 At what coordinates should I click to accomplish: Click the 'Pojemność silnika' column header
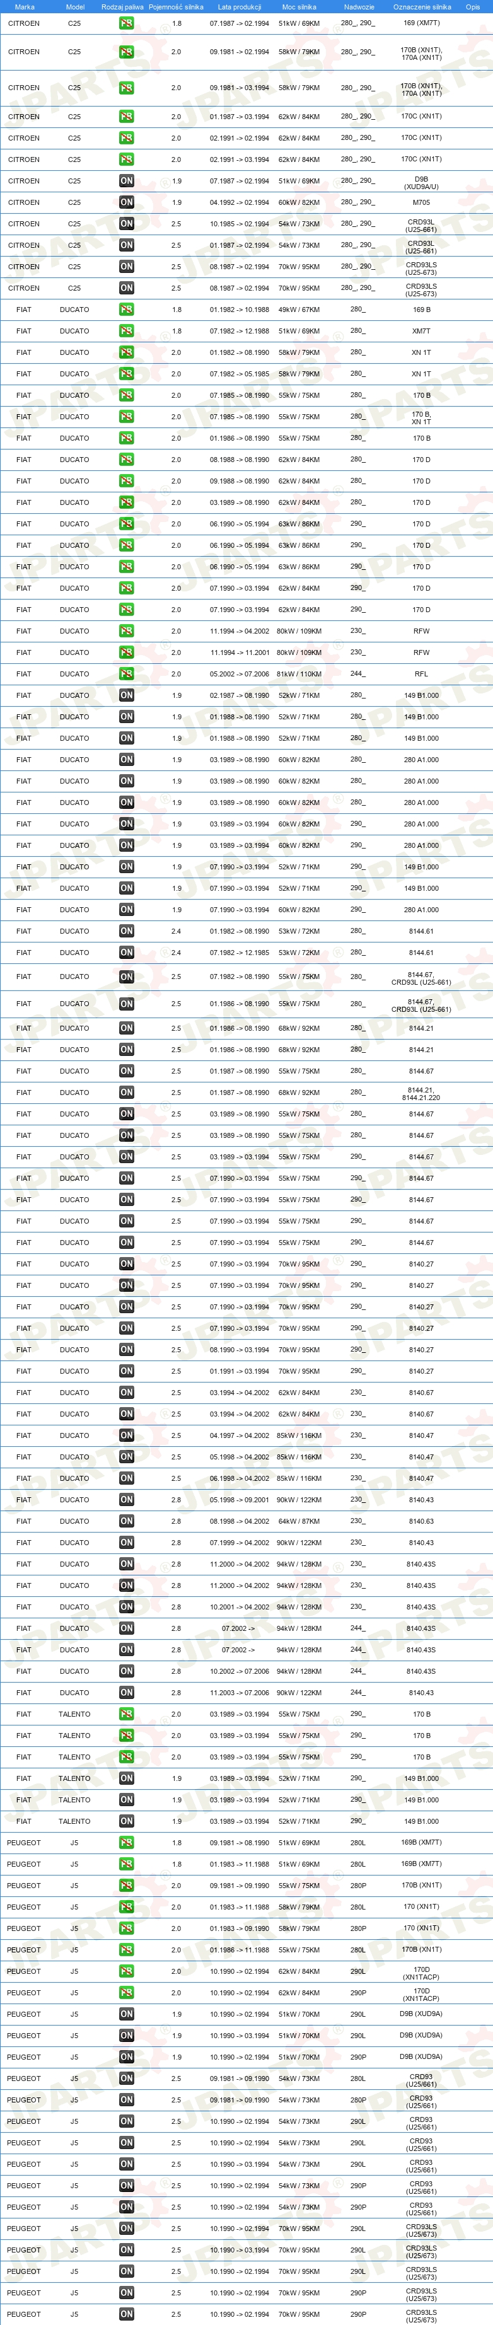[176, 6]
